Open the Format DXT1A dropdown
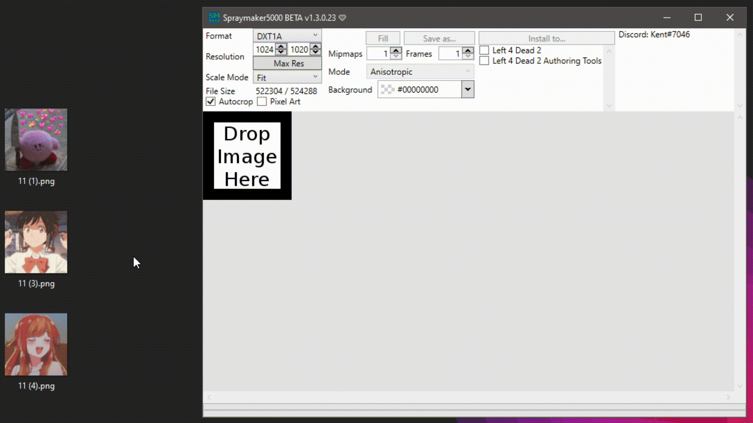This screenshot has height=423, width=753. click(x=287, y=36)
